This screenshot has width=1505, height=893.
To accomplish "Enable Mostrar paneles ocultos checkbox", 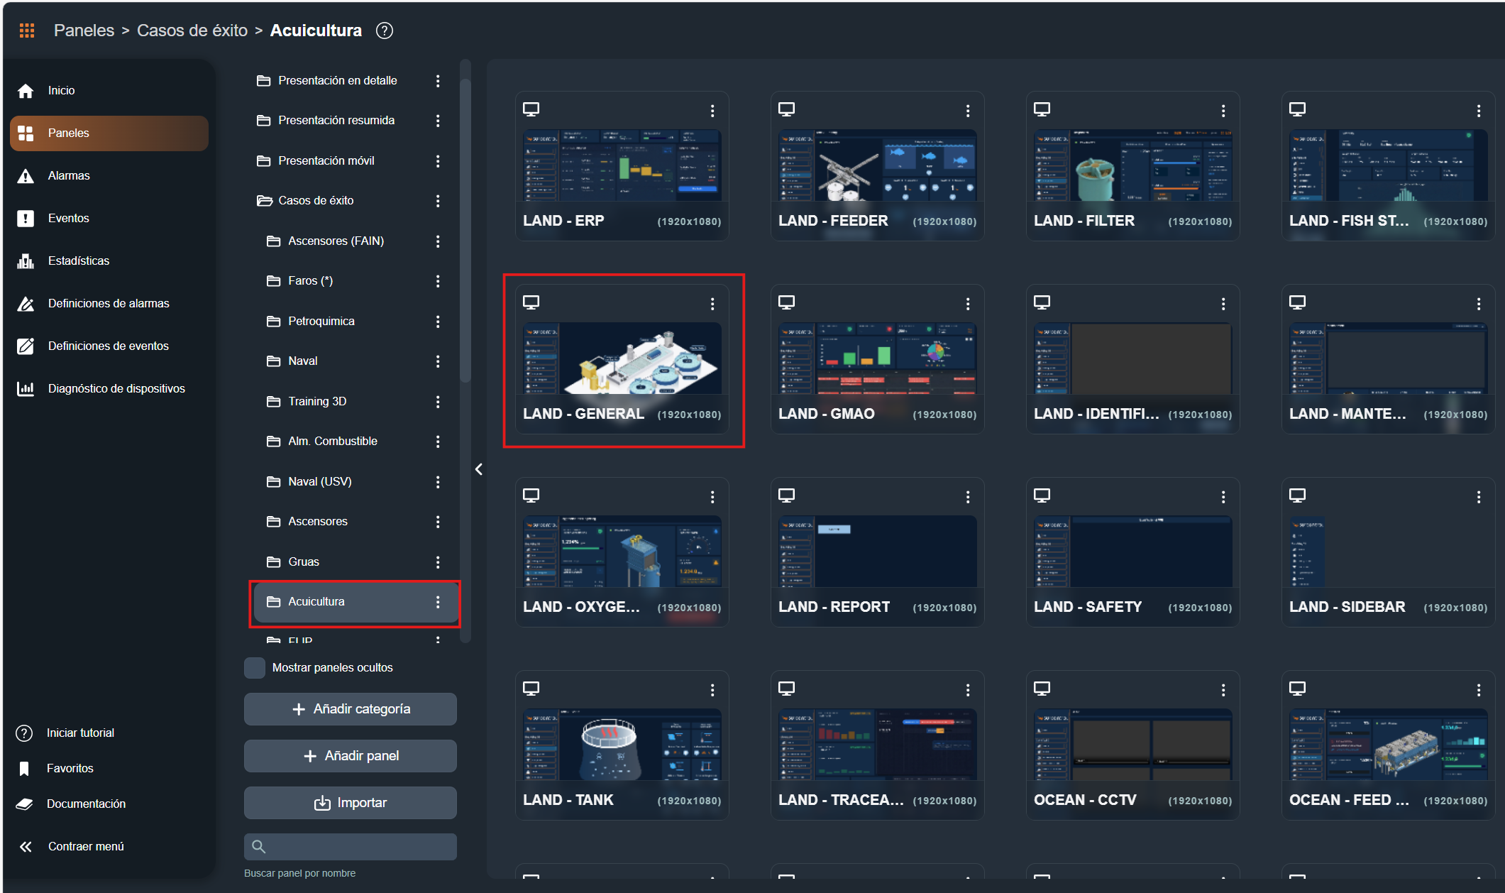I will 255,667.
